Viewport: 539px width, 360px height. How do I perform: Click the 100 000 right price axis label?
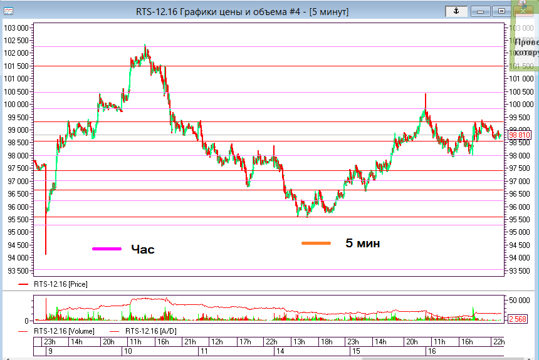(521, 105)
